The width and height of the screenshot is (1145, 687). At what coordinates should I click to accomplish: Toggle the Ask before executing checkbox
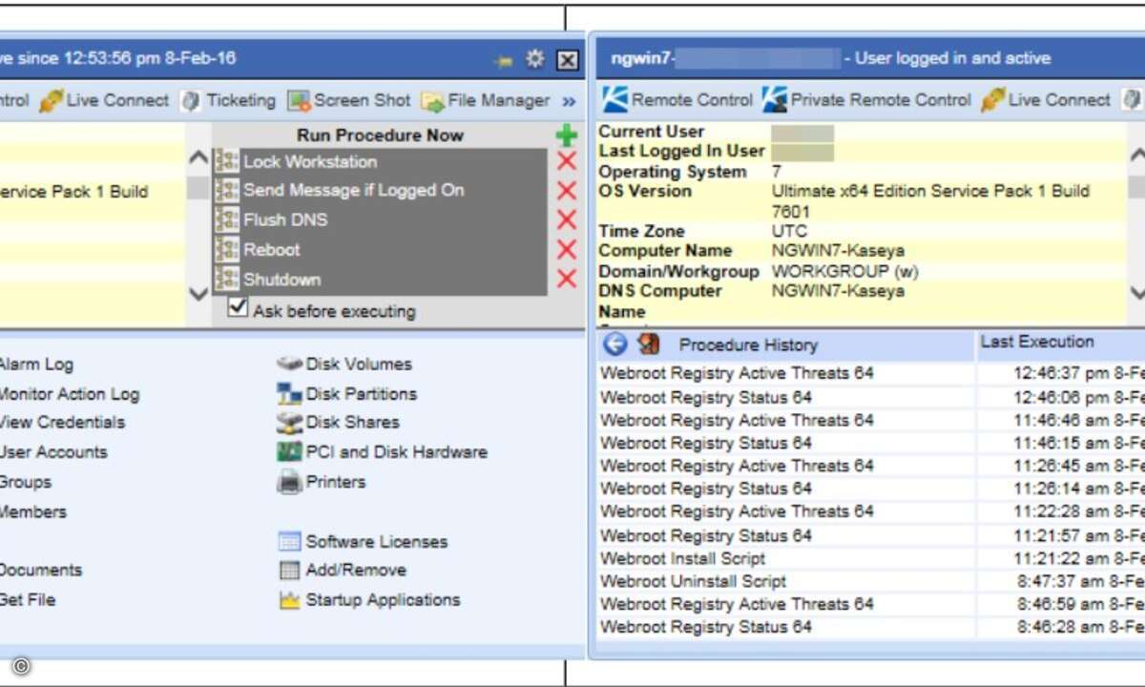coord(238,307)
